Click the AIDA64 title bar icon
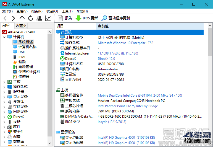The width and height of the screenshot is (213, 147). point(4,4)
